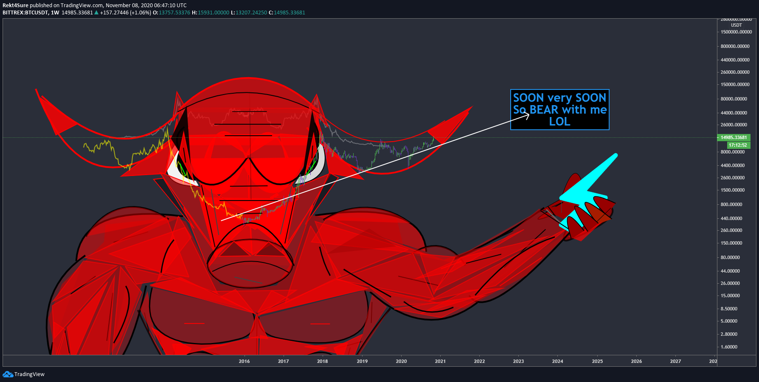Click the 2.80000 price axis label
Image resolution: width=759 pixels, height=382 pixels.
[729, 334]
